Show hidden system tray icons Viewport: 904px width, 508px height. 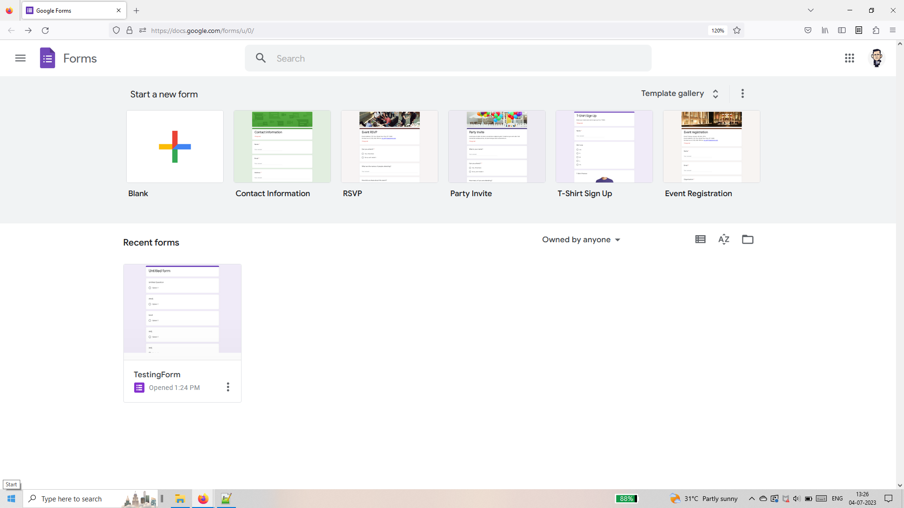pyautogui.click(x=751, y=499)
